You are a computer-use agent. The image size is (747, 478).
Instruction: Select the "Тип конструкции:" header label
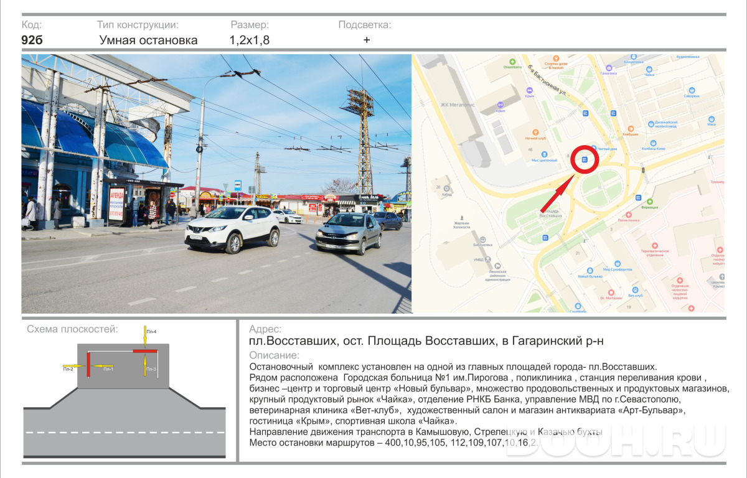coord(138,25)
